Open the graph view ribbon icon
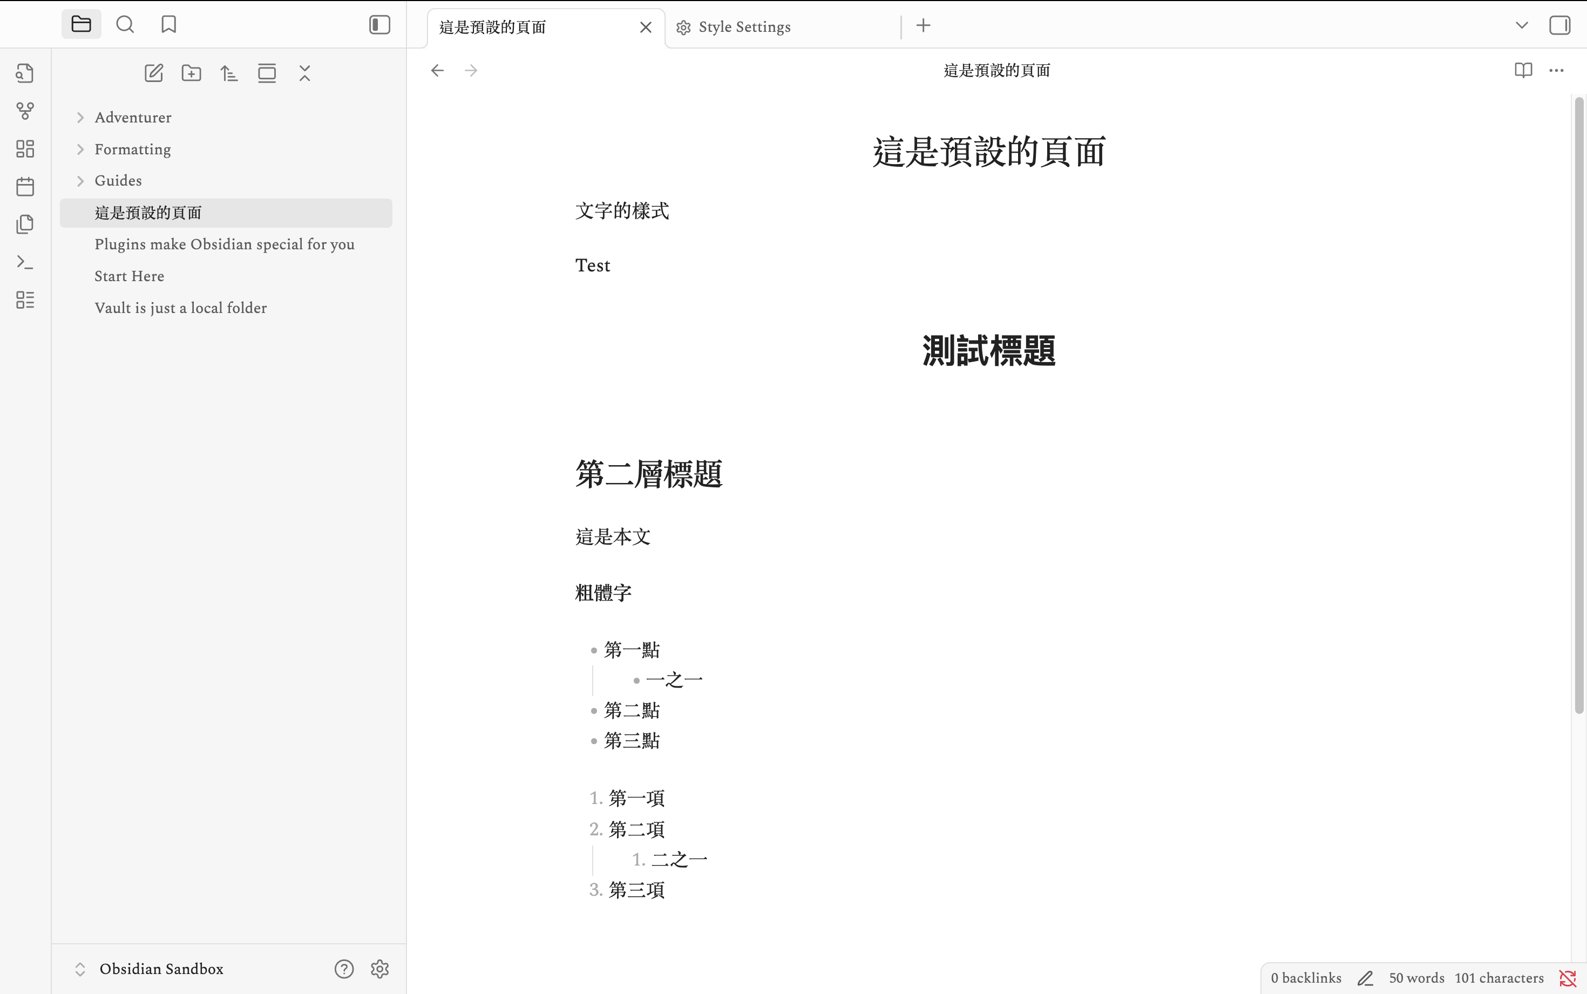This screenshot has height=994, width=1587. [x=25, y=111]
